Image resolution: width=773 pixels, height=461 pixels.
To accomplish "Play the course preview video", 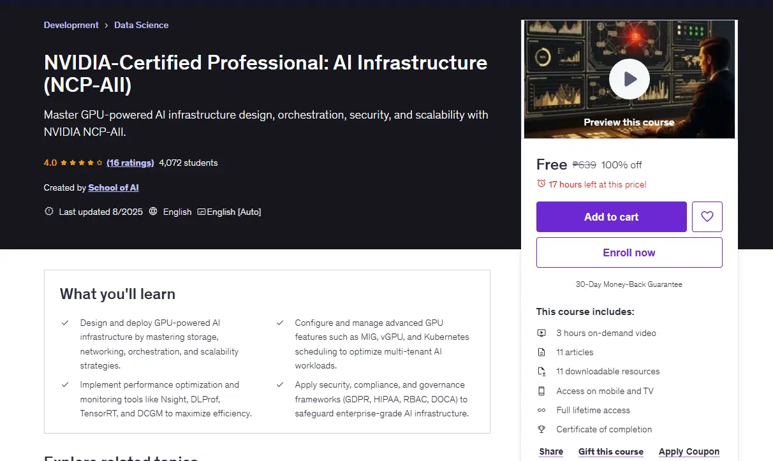I will tap(629, 79).
